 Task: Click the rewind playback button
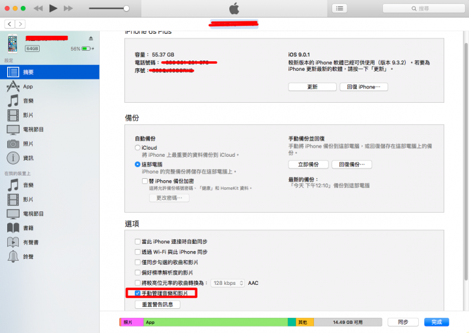[38, 8]
